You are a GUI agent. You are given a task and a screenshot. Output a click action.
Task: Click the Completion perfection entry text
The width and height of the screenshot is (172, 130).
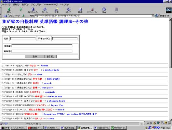point(70,114)
